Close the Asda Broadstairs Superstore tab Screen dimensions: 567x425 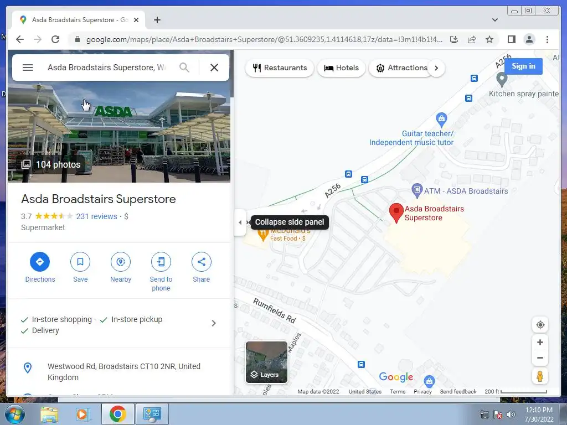coord(136,20)
